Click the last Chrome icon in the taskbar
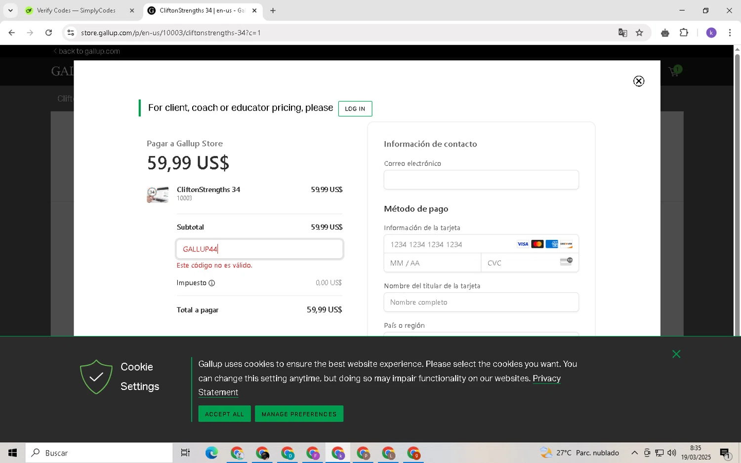The width and height of the screenshot is (741, 463). point(413,453)
